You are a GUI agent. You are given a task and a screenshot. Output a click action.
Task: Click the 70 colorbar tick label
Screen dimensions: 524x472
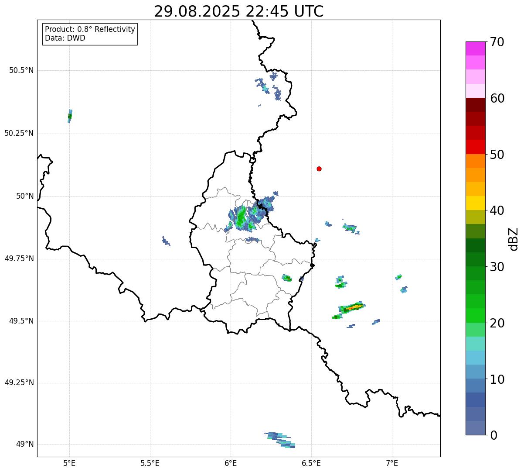click(497, 42)
